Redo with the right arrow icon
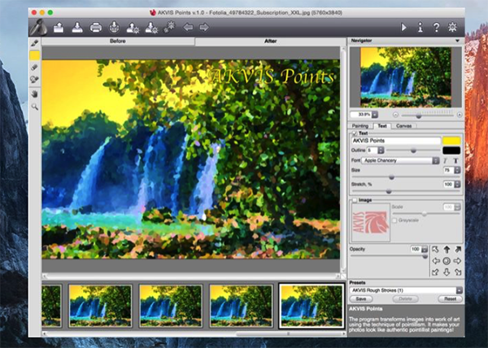Viewport: 488px width, 348px height. (x=204, y=28)
